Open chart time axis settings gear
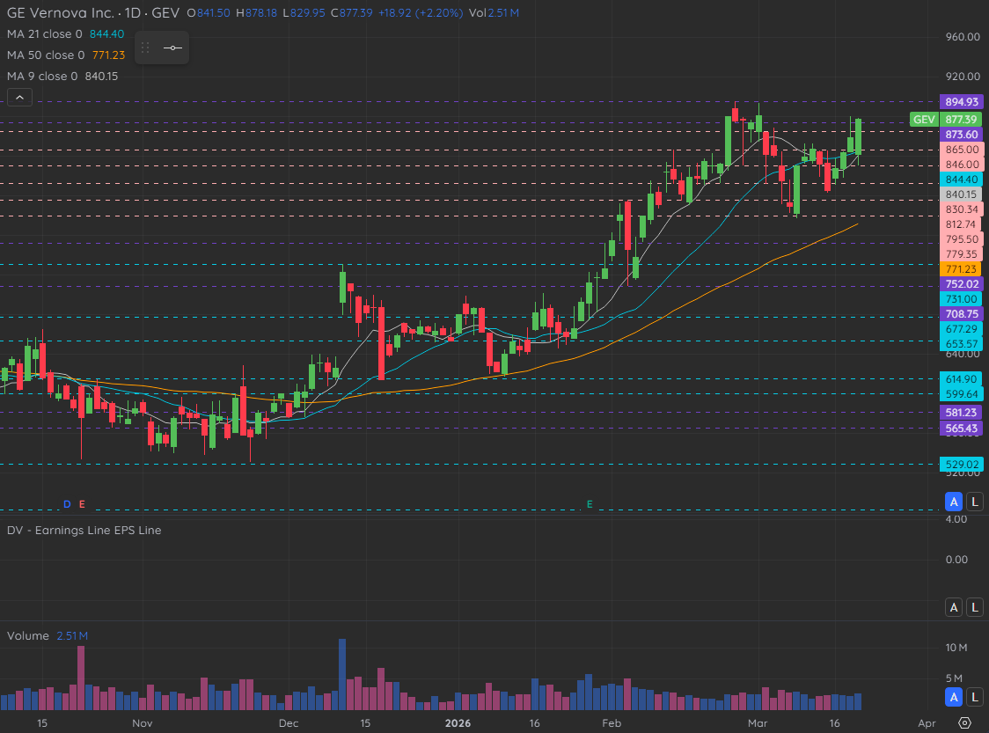This screenshot has width=989, height=733. click(x=964, y=723)
